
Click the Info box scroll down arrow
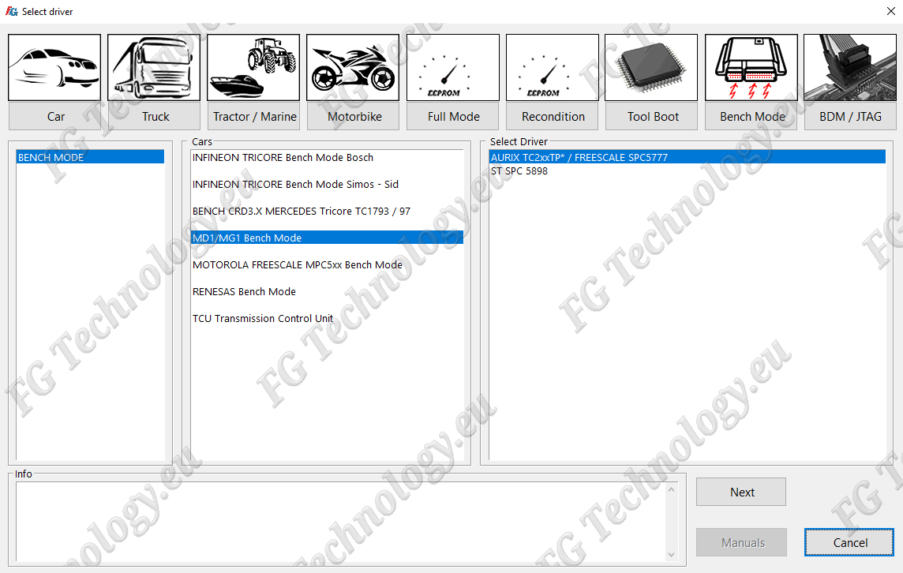coord(672,554)
